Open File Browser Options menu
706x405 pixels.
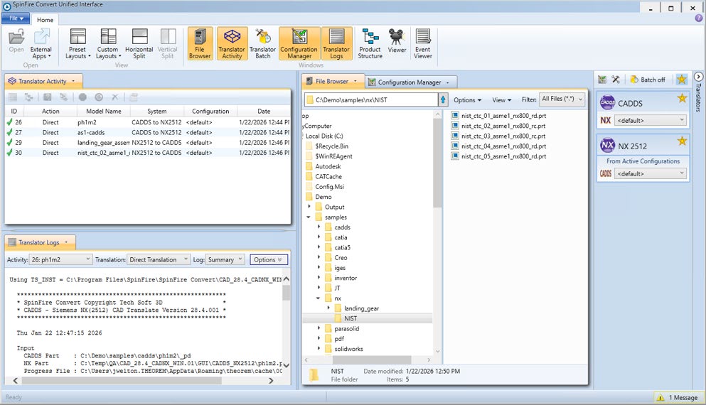[x=467, y=100]
